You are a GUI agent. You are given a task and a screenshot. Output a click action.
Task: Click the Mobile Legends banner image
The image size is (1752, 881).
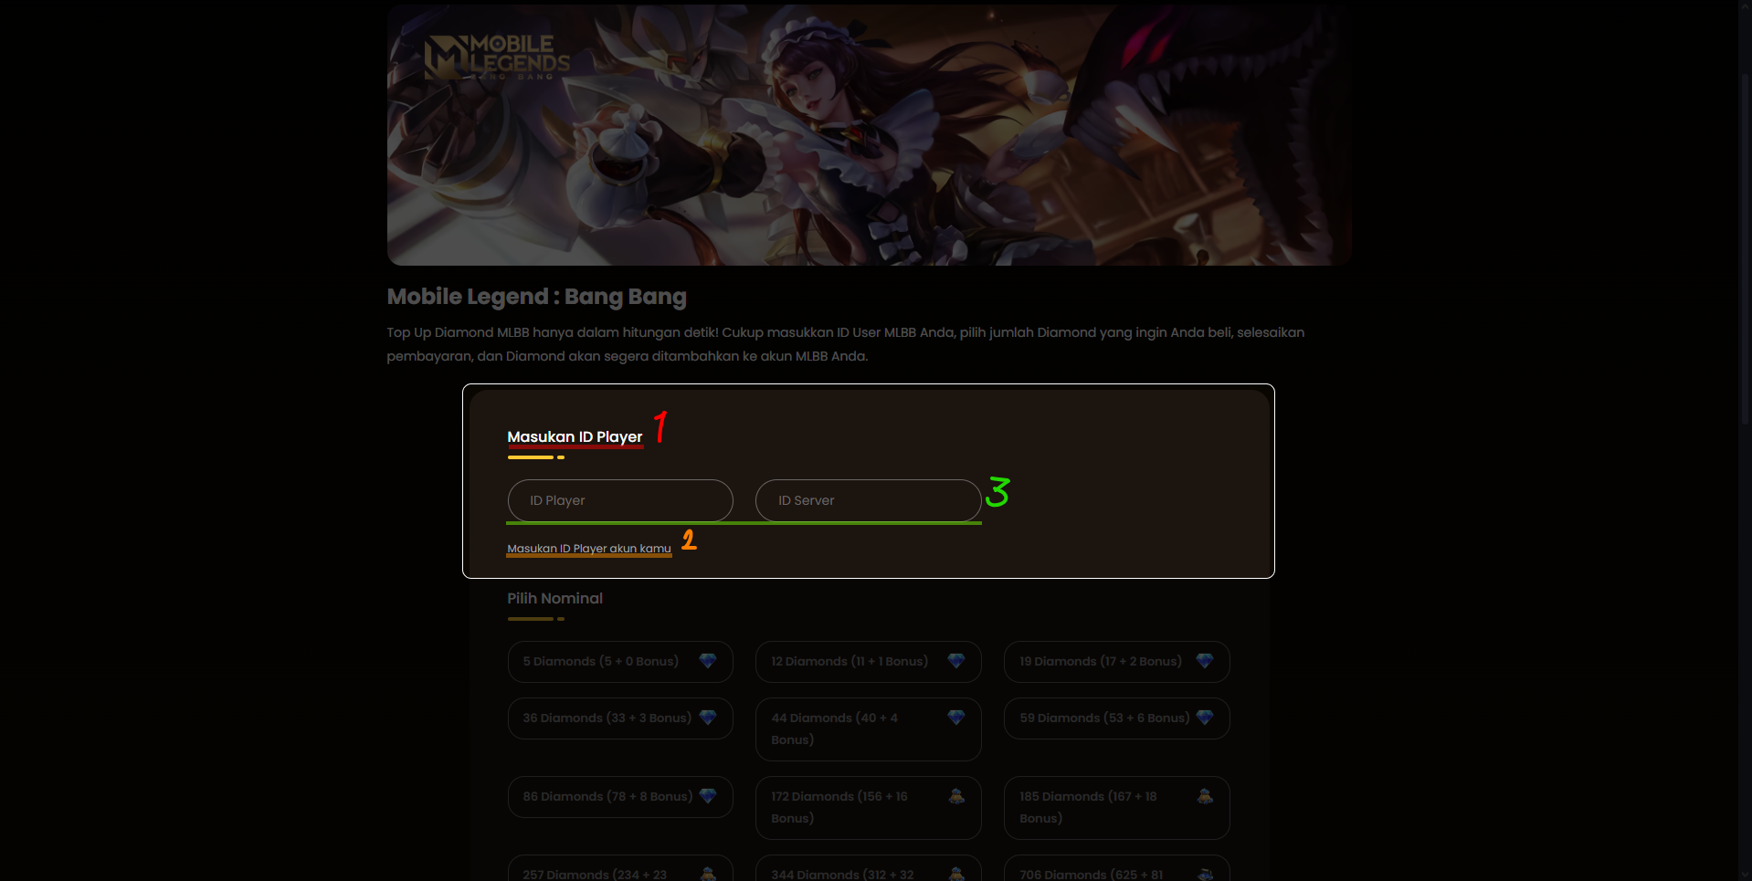pyautogui.click(x=869, y=135)
